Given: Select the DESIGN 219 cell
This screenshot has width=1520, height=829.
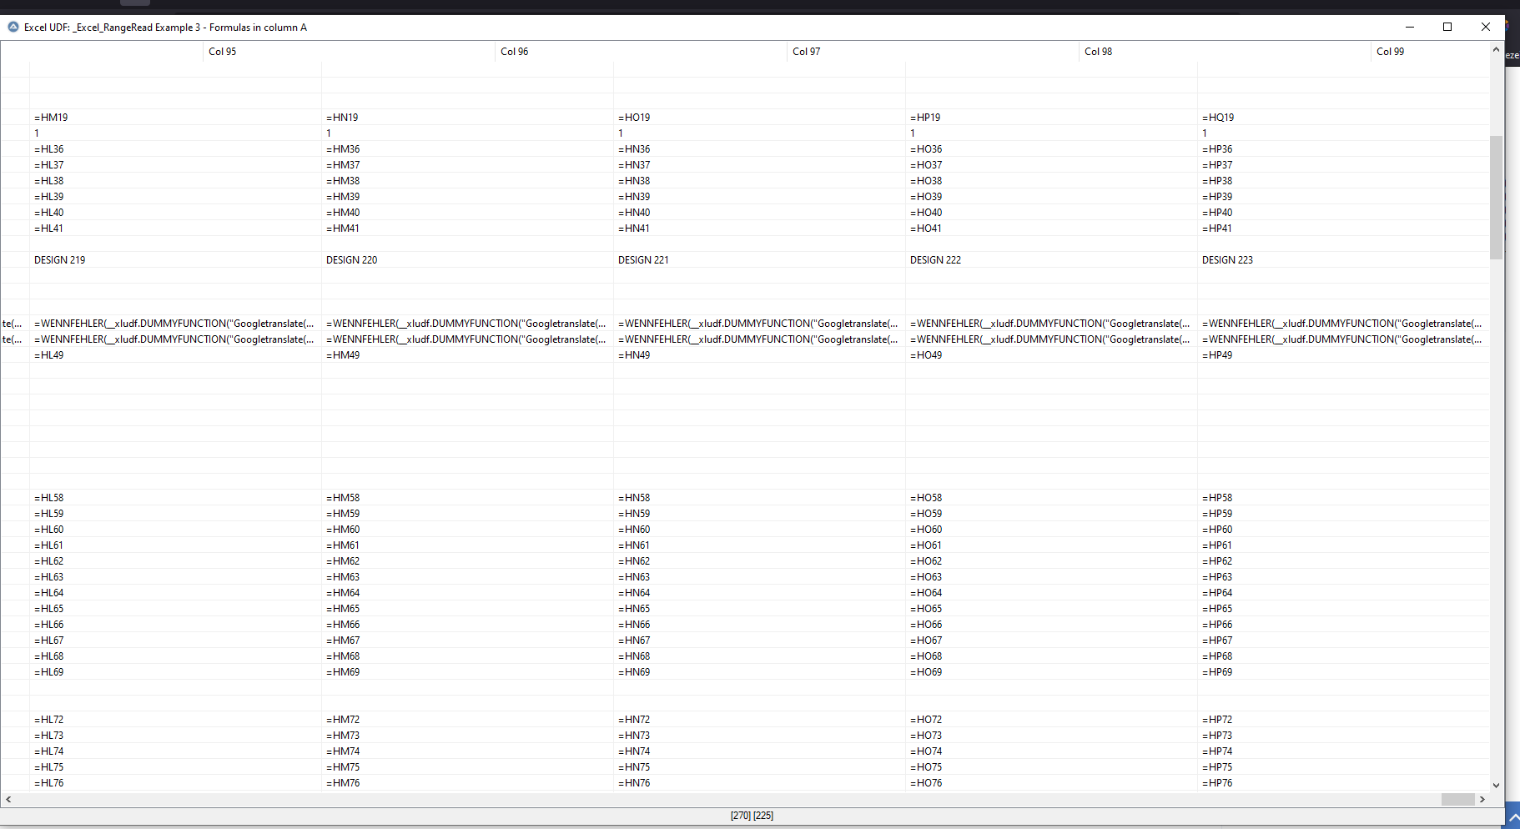Looking at the screenshot, I should click(60, 260).
